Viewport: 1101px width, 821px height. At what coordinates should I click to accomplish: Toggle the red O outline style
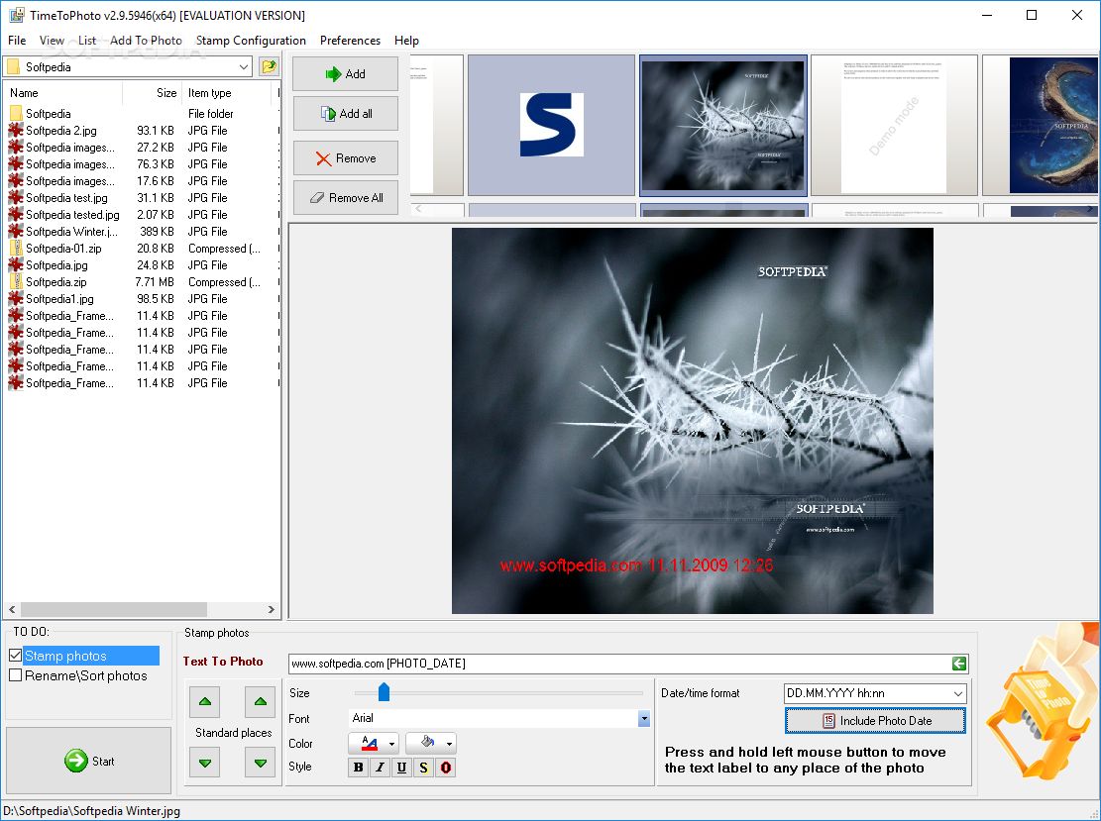click(445, 767)
